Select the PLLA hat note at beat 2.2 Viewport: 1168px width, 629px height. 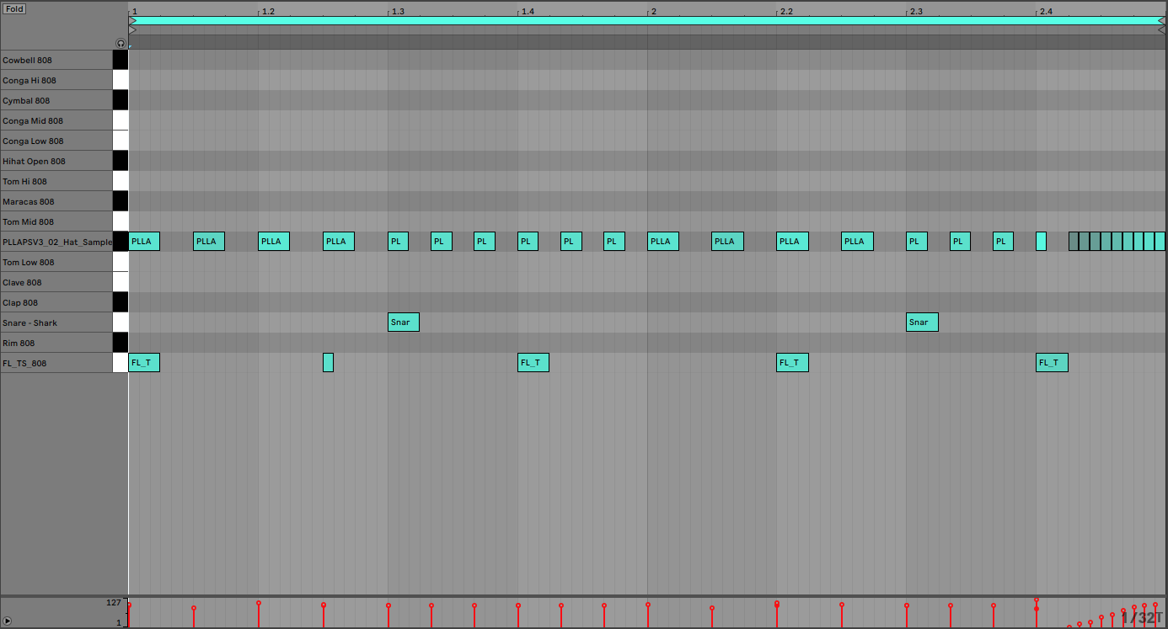(x=792, y=241)
